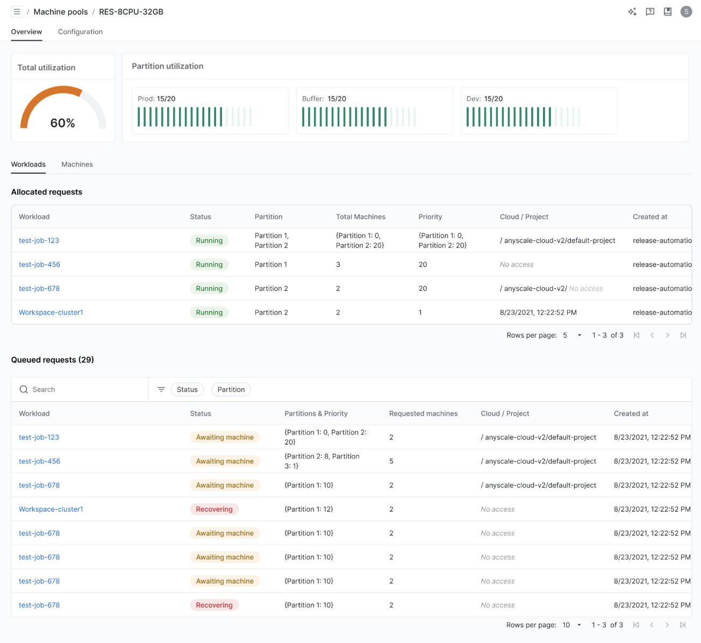The width and height of the screenshot is (701, 643).
Task: Click the Prod partition utilization bar
Action: 195,117
